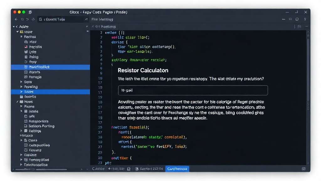Click the right arrow of the sidebar horizontal scrollbar
The width and height of the screenshot is (321, 181).
click(x=81, y=169)
